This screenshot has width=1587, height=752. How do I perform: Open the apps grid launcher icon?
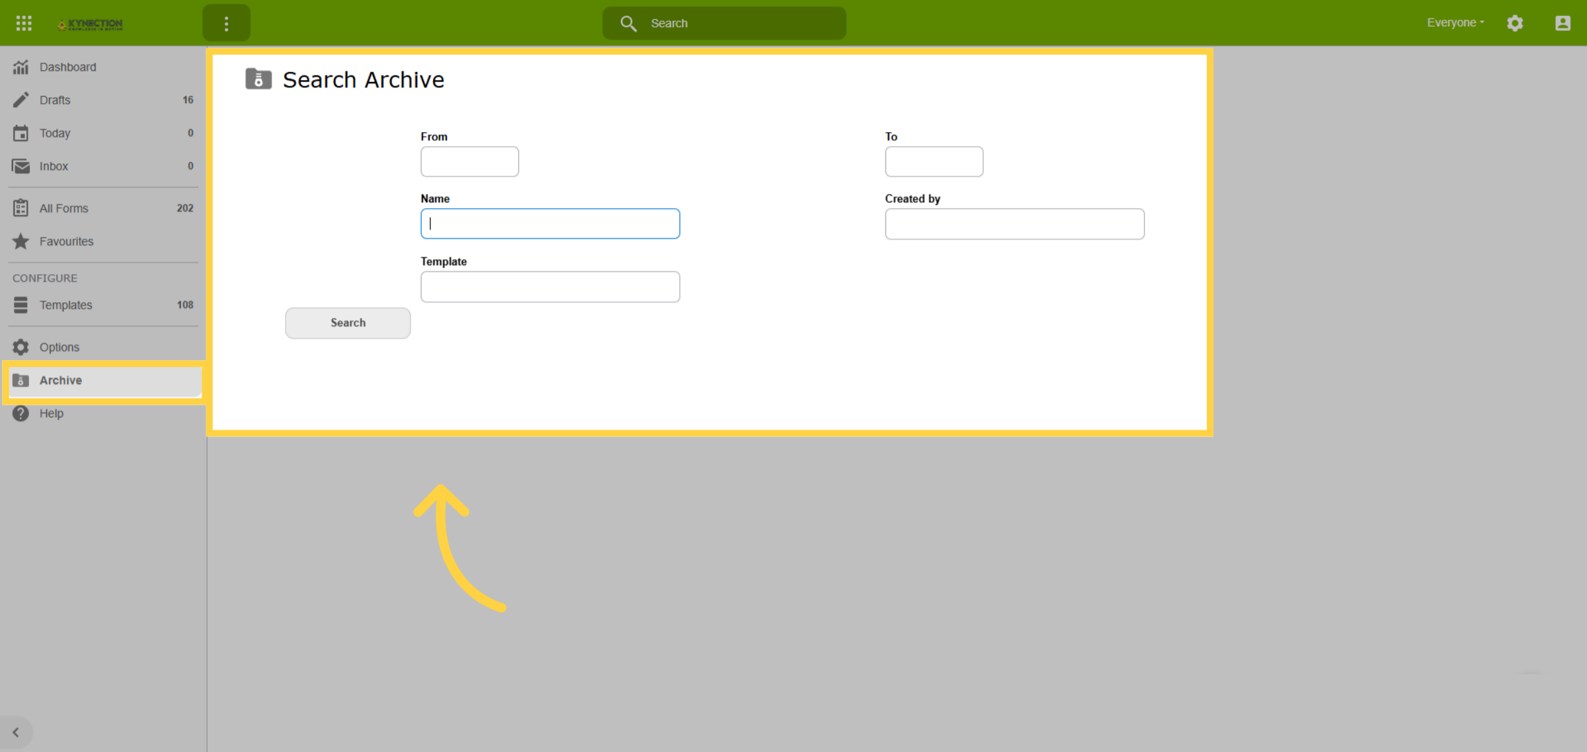coord(24,23)
